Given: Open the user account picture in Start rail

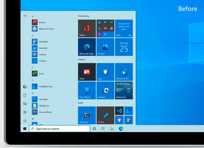Looking at the screenshot, I should pos(25,87).
